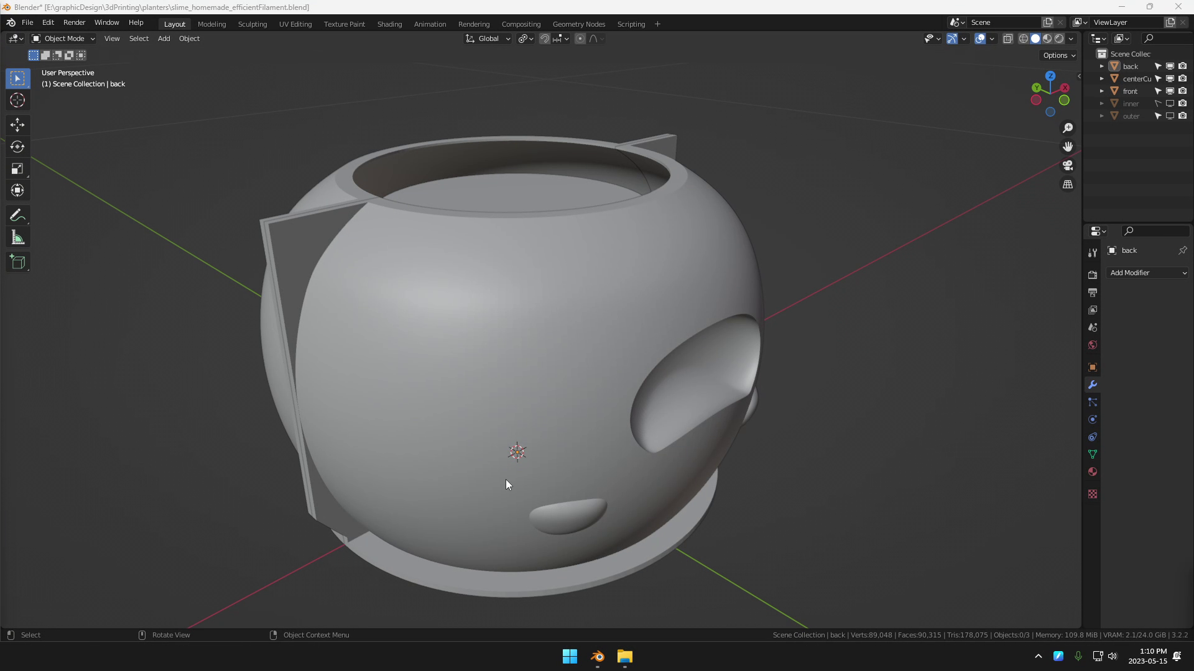Select the Measure tool
Viewport: 1194px width, 671px height.
pos(17,237)
